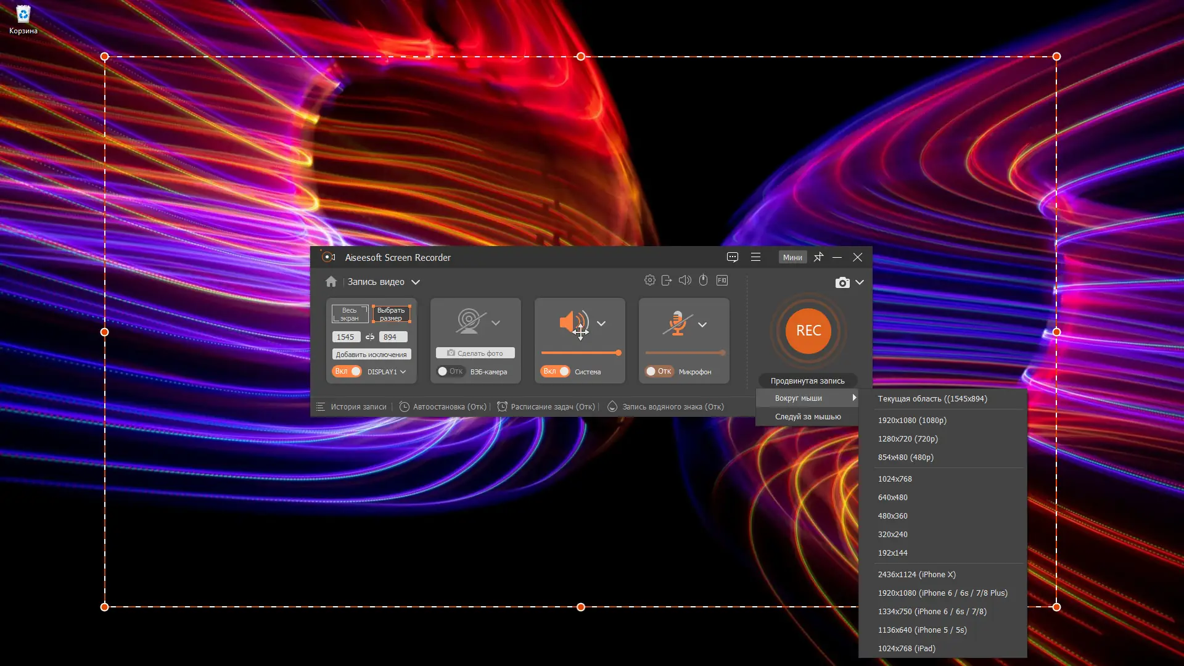Toggle the display recording switch
Screen dimensions: 1184x666
coord(347,371)
